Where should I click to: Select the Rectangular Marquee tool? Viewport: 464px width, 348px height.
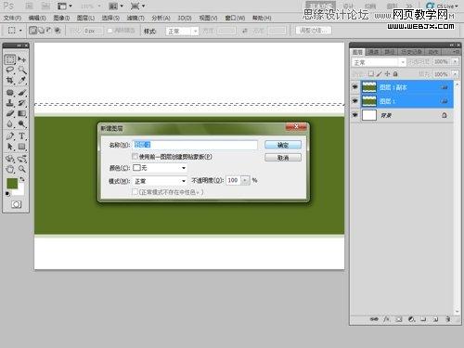point(10,58)
